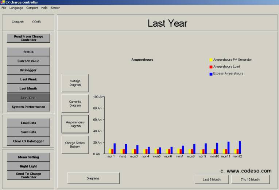This screenshot has height=190, width=279.
Task: Show the Current Value screen
Action: pyautogui.click(x=28, y=61)
